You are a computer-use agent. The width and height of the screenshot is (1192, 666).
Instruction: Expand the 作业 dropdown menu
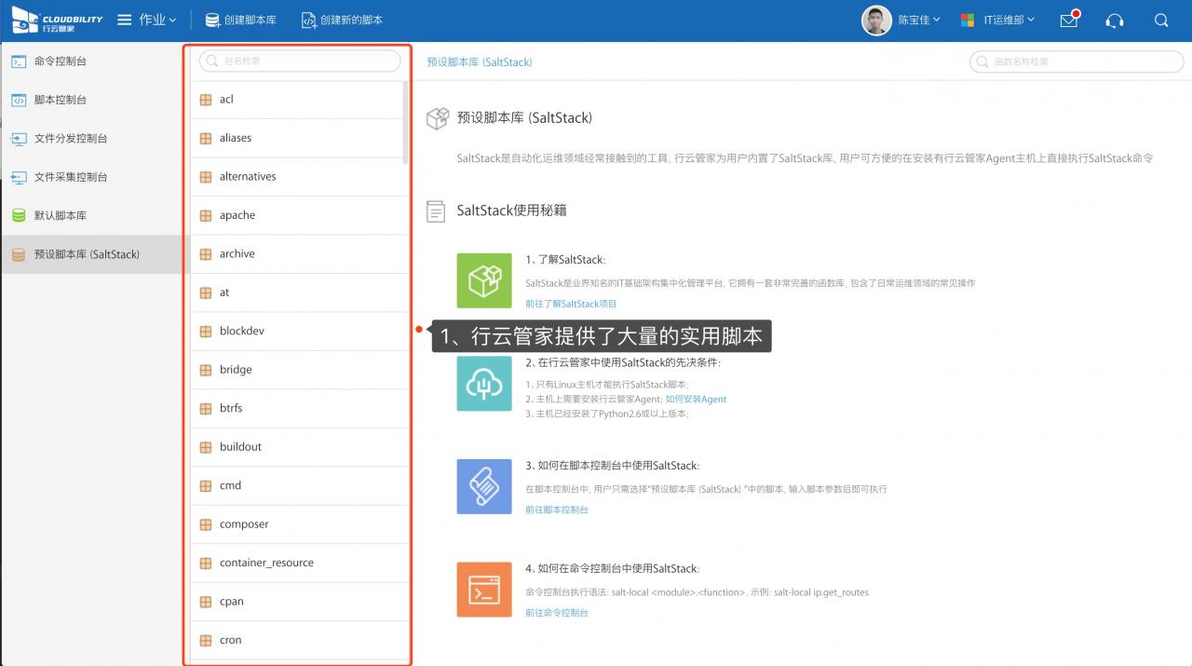pyautogui.click(x=147, y=20)
